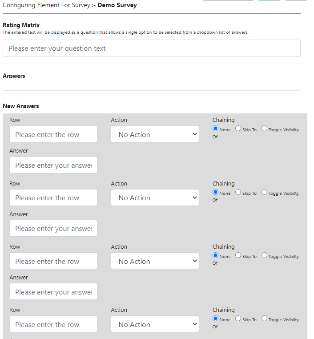Expand the second Action dropdown

point(155,198)
